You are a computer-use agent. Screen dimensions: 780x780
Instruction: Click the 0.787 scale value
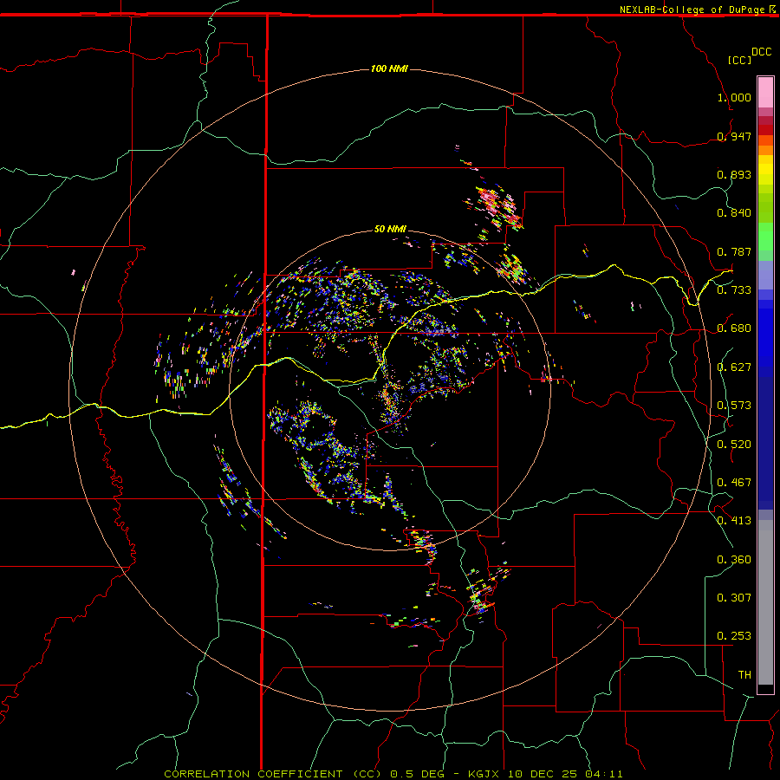pos(734,251)
